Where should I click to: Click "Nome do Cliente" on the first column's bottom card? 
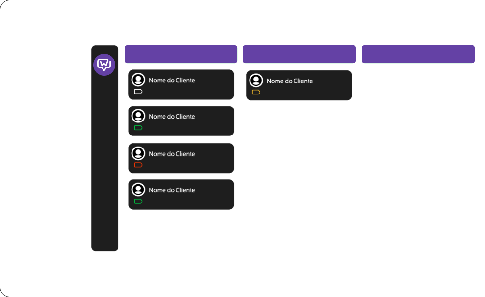(172, 190)
